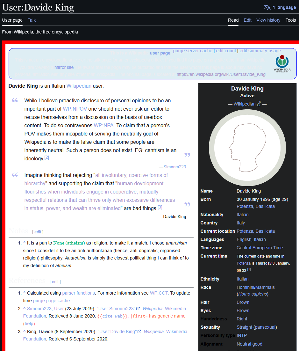This screenshot has width=299, height=351.
Task: Open the Languages Italian link
Action: pyautogui.click(x=260, y=239)
